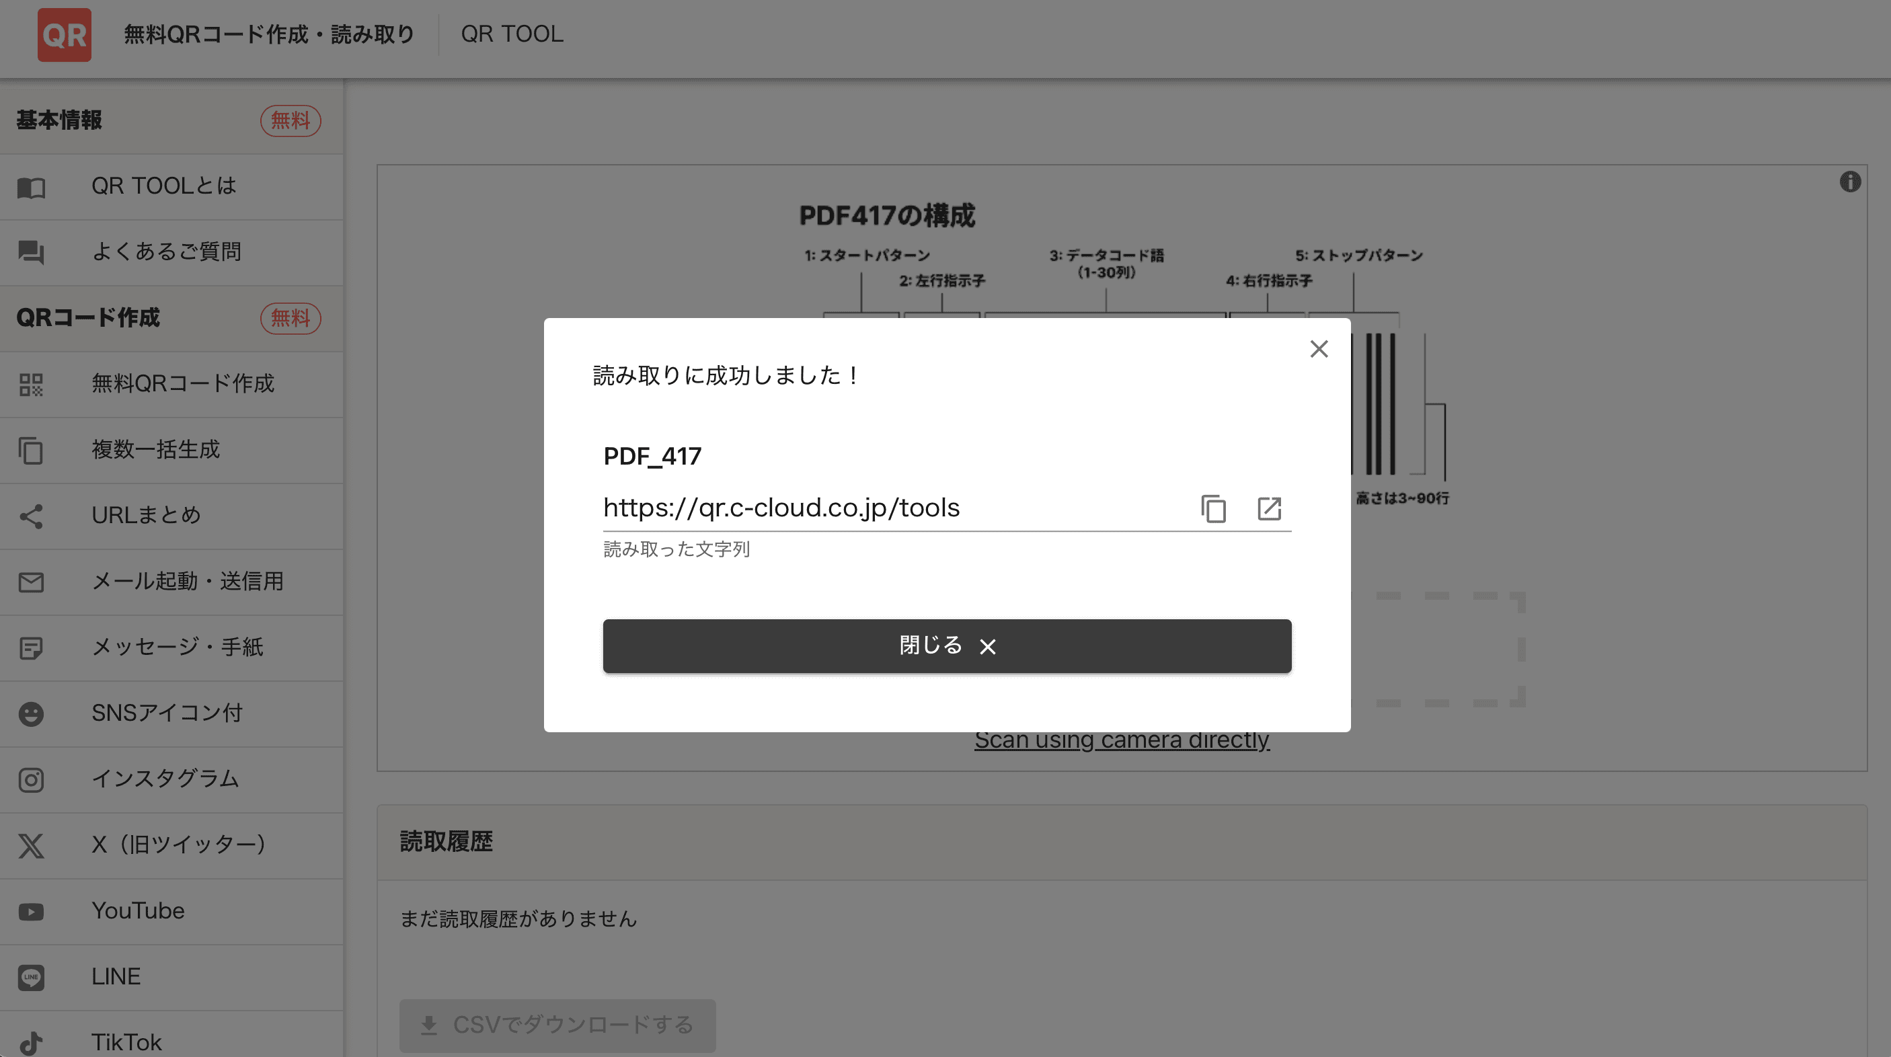Close the success dialog with ×
The width and height of the screenshot is (1891, 1057).
[x=1318, y=348]
